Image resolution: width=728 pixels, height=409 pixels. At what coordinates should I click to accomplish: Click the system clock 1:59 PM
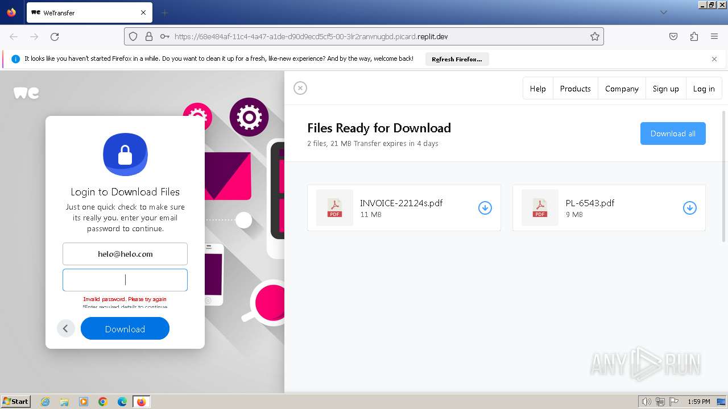tap(699, 402)
